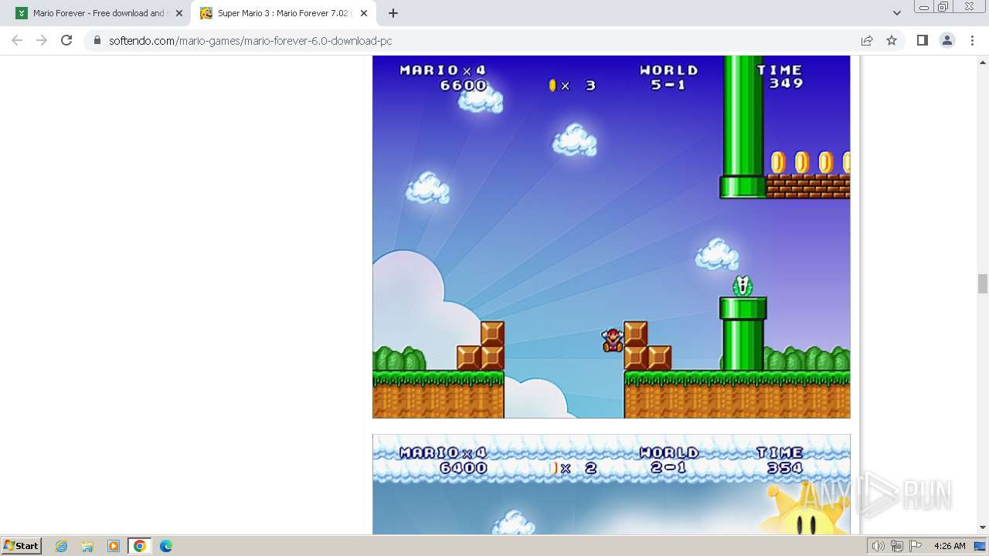Launch Internet Explorer from the taskbar
The height and width of the screenshot is (556, 989).
[x=62, y=546]
